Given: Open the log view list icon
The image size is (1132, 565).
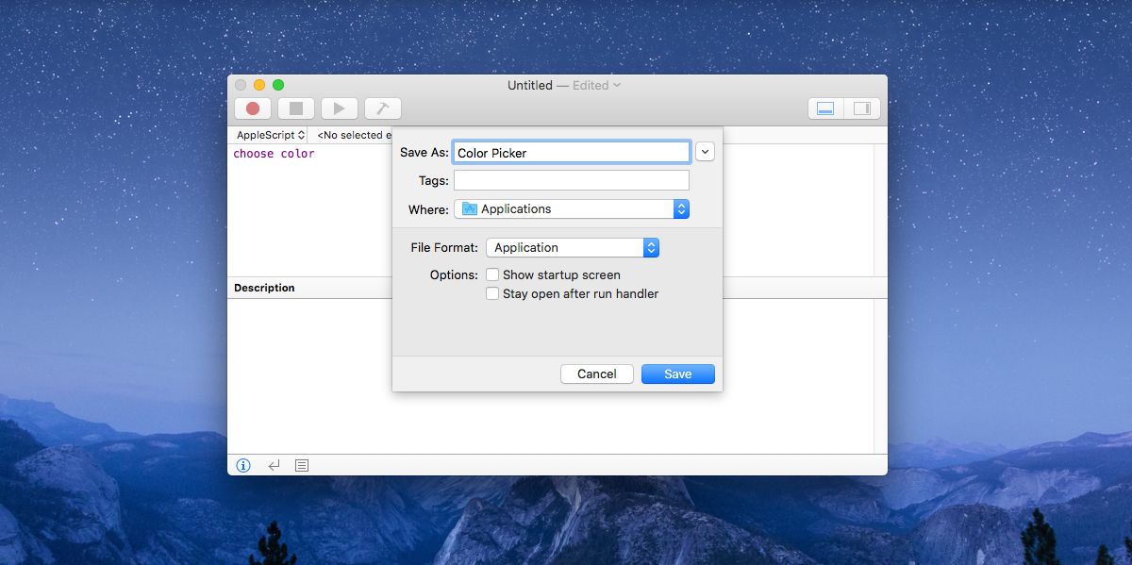Looking at the screenshot, I should (302, 465).
